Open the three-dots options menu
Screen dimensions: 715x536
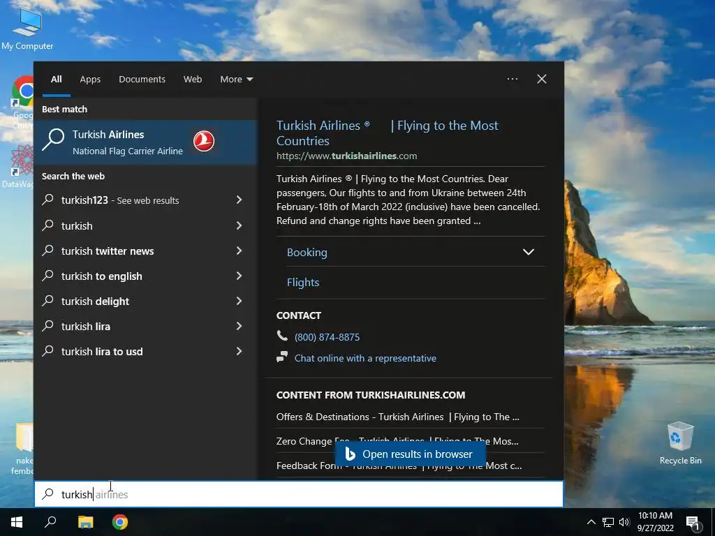(x=513, y=79)
